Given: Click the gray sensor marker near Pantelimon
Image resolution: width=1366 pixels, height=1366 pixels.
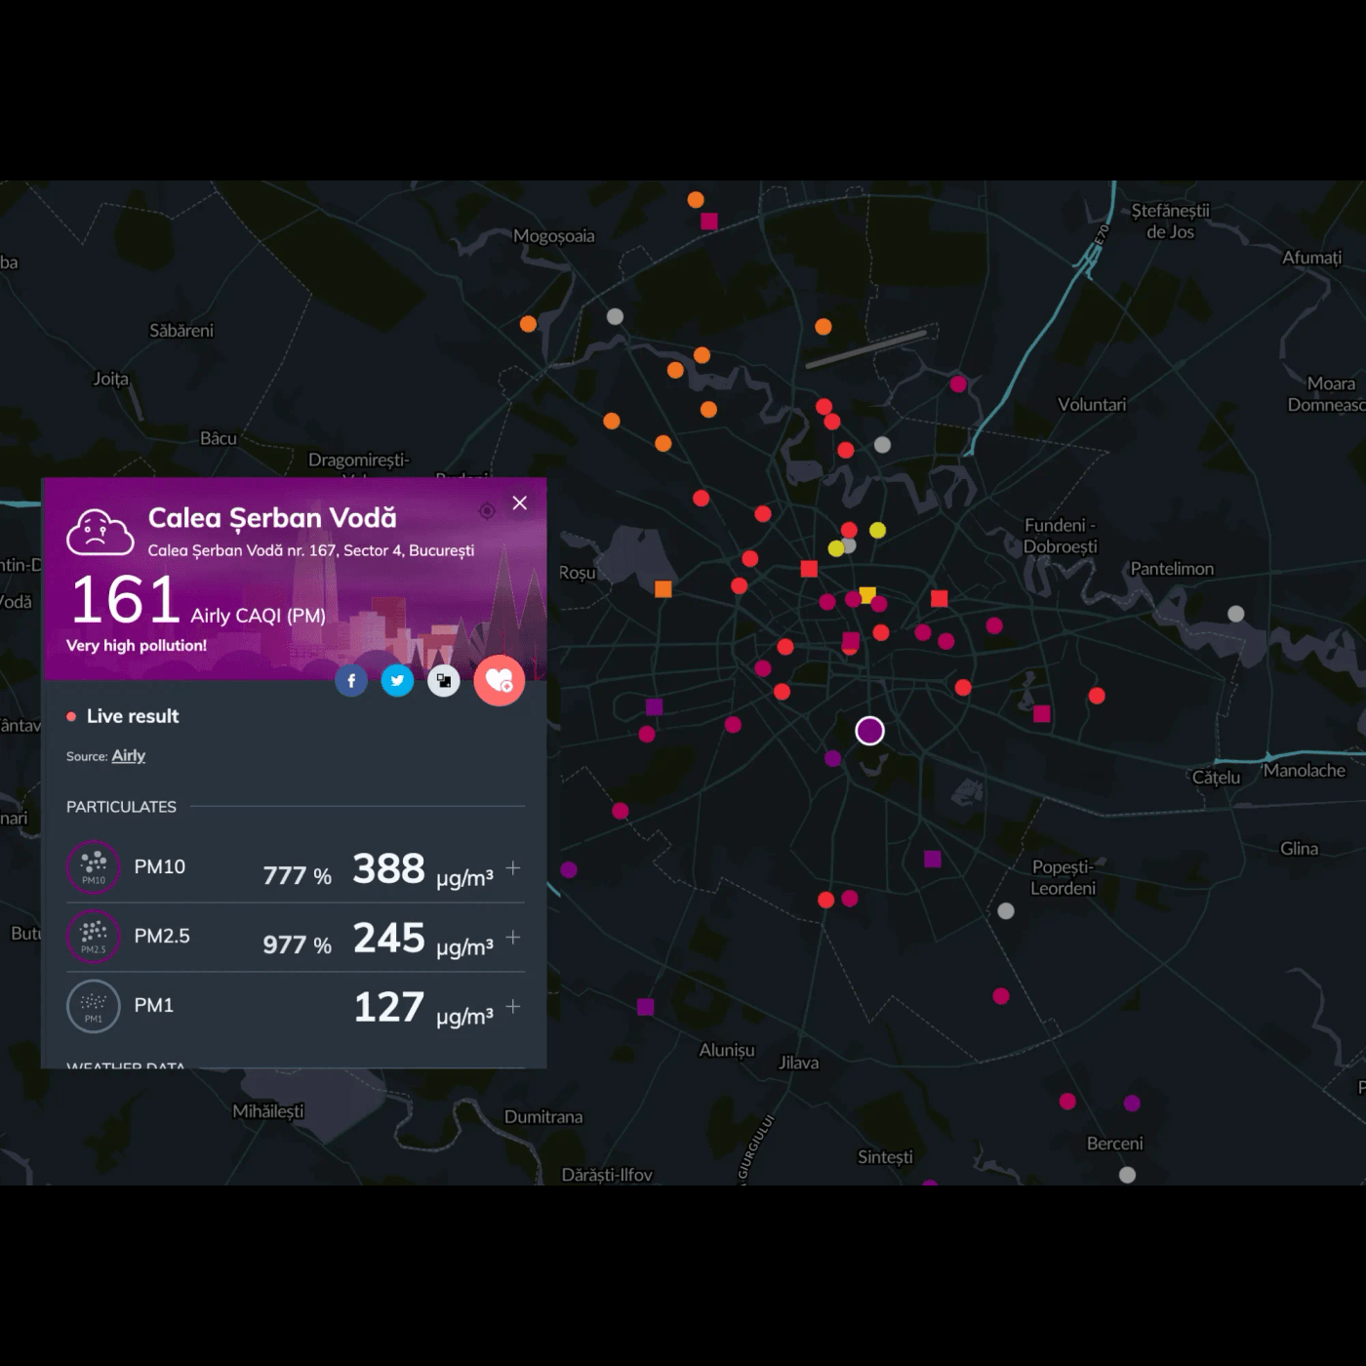Looking at the screenshot, I should (x=1236, y=614).
